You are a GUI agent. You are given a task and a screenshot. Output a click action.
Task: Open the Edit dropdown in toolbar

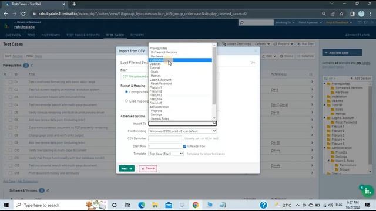(269, 56)
